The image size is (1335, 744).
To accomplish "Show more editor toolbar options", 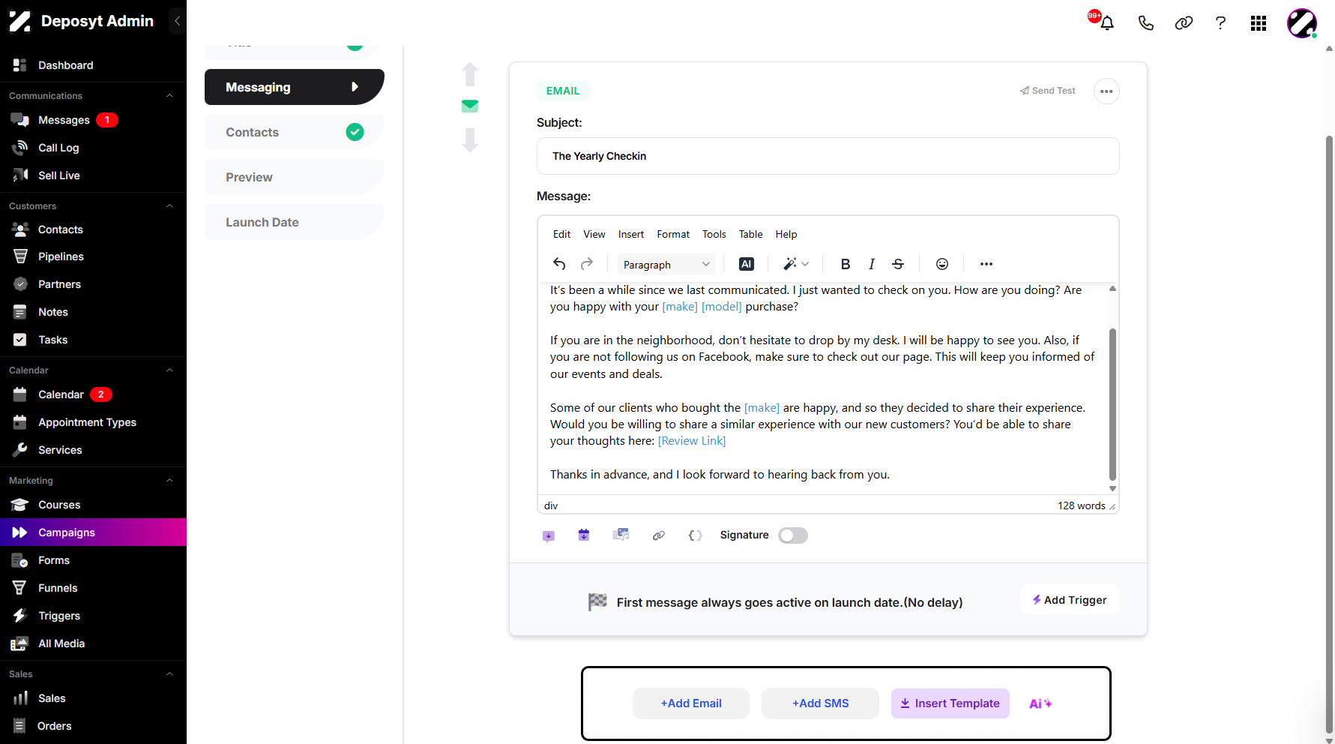I will (986, 264).
